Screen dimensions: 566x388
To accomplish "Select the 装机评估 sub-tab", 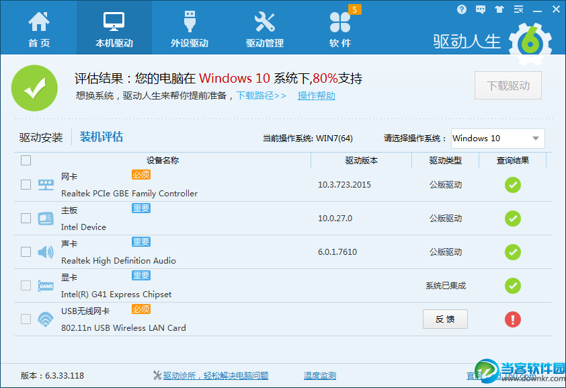I will (x=102, y=137).
